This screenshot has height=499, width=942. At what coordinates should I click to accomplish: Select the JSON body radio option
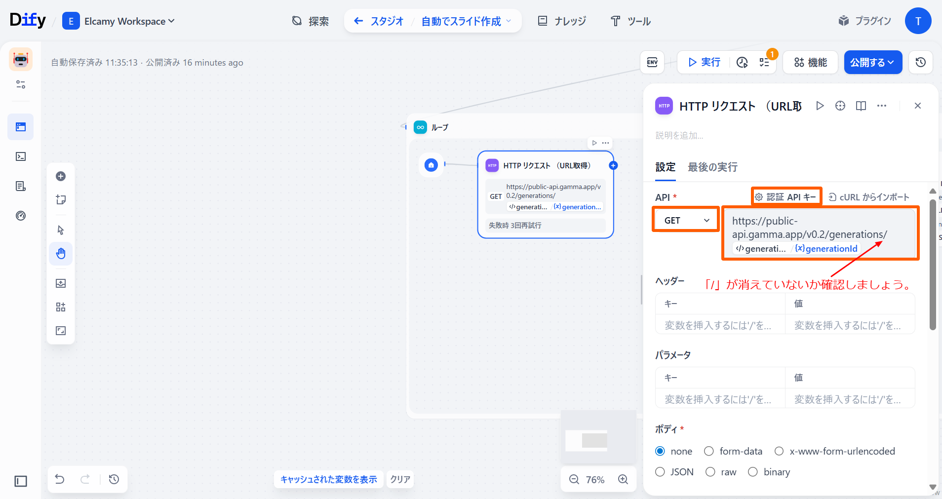660,472
